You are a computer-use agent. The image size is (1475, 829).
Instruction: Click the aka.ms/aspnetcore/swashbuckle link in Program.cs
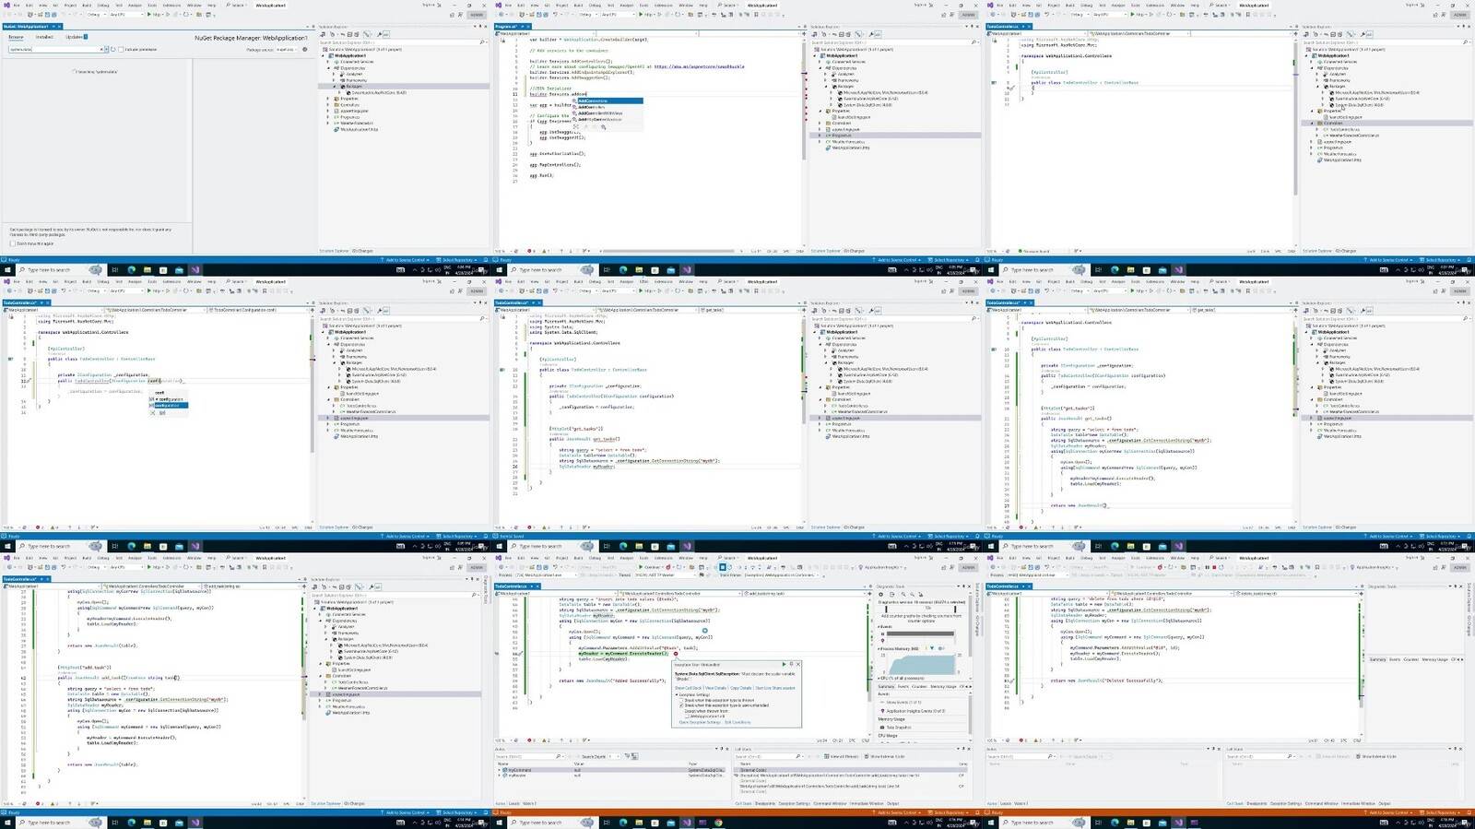click(x=699, y=66)
